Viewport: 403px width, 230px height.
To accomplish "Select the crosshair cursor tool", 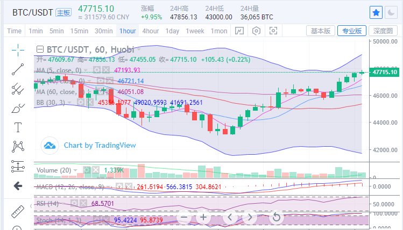I will pyautogui.click(x=18, y=50).
